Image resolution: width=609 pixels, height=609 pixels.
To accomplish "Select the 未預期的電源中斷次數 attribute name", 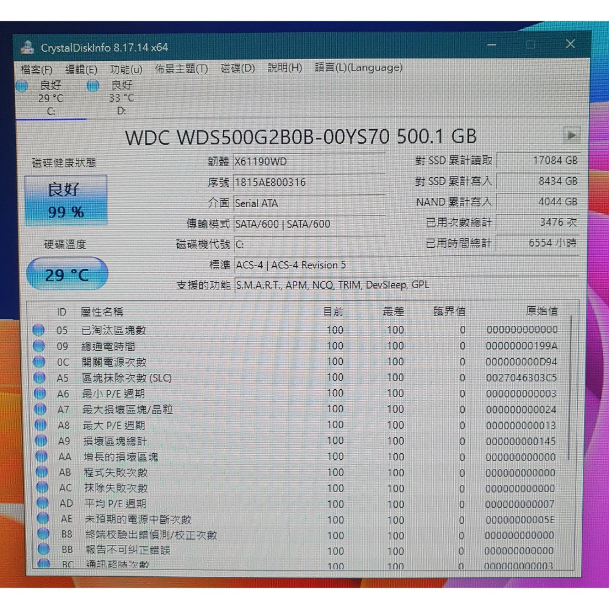I will pyautogui.click(x=138, y=519).
